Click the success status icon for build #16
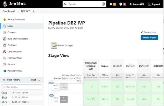The image size is (164, 106). [x=3, y=97]
